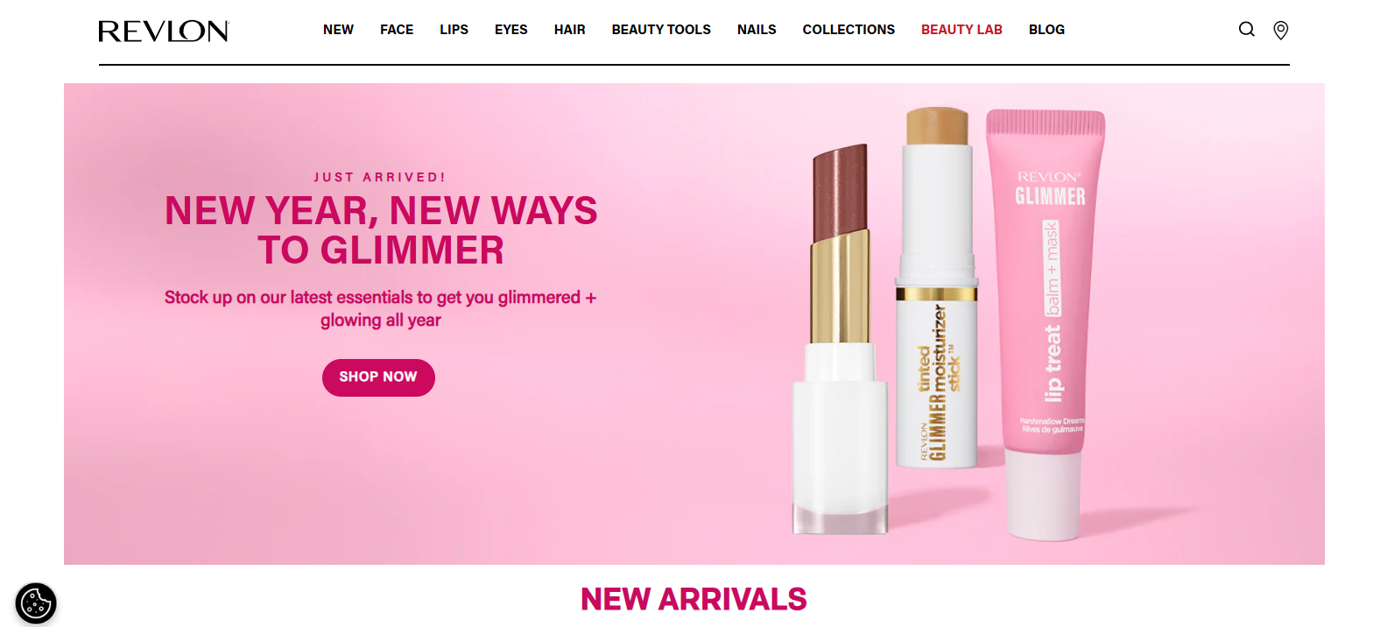Select BEAUTY TOOLS in navigation
Screen dimensions: 1373x627
661,30
